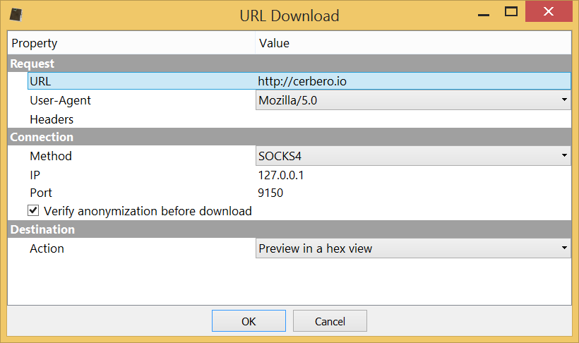Toggle Verify anonymization before download checkbox
This screenshot has height=343, width=579.
(x=33, y=211)
